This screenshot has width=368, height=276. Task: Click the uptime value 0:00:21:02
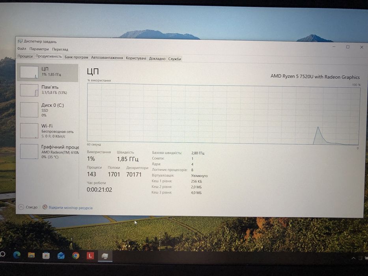pyautogui.click(x=99, y=190)
